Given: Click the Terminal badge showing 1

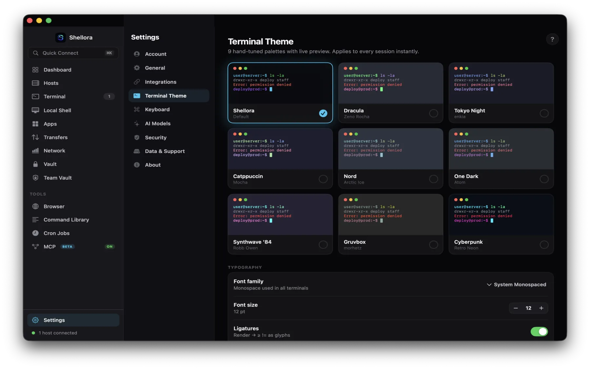Looking at the screenshot, I should 109,96.
